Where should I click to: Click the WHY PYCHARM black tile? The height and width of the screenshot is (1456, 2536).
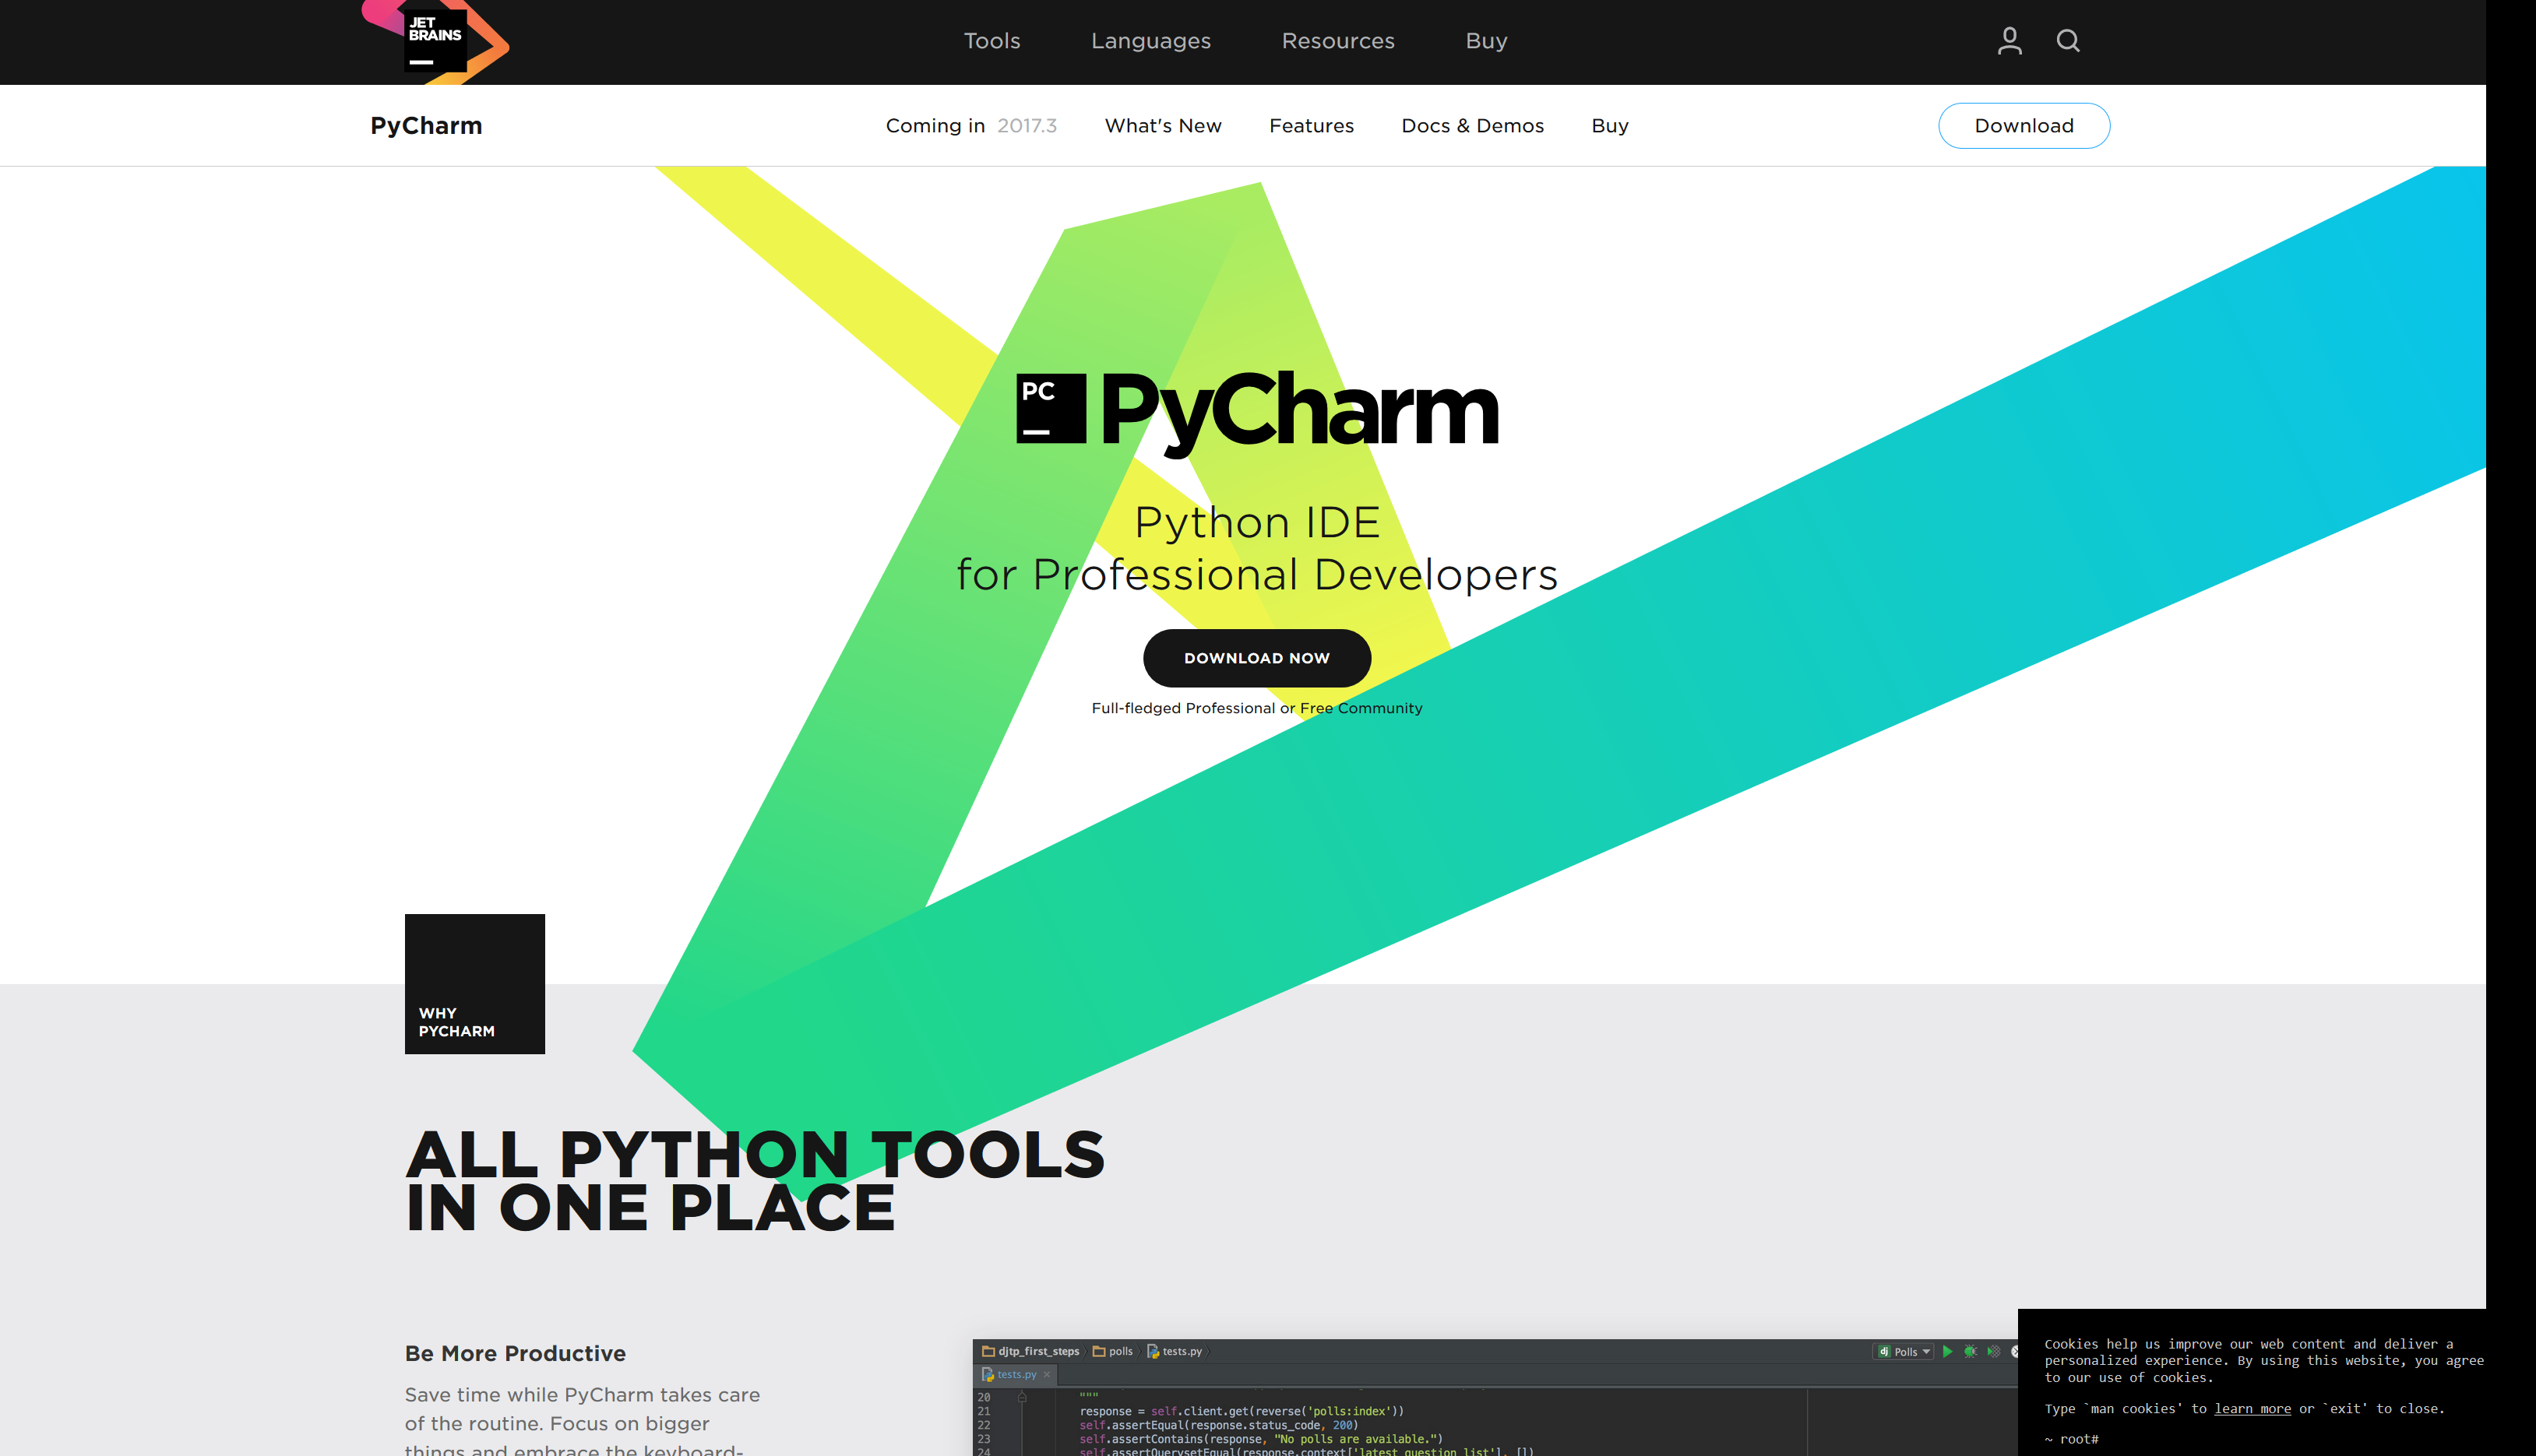[x=475, y=984]
